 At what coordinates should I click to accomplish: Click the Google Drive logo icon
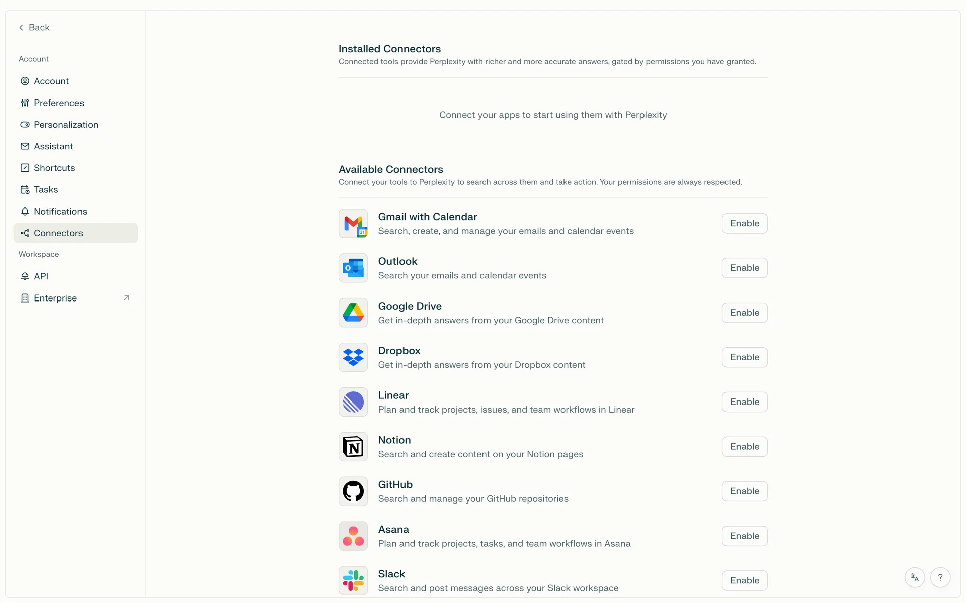tap(353, 313)
